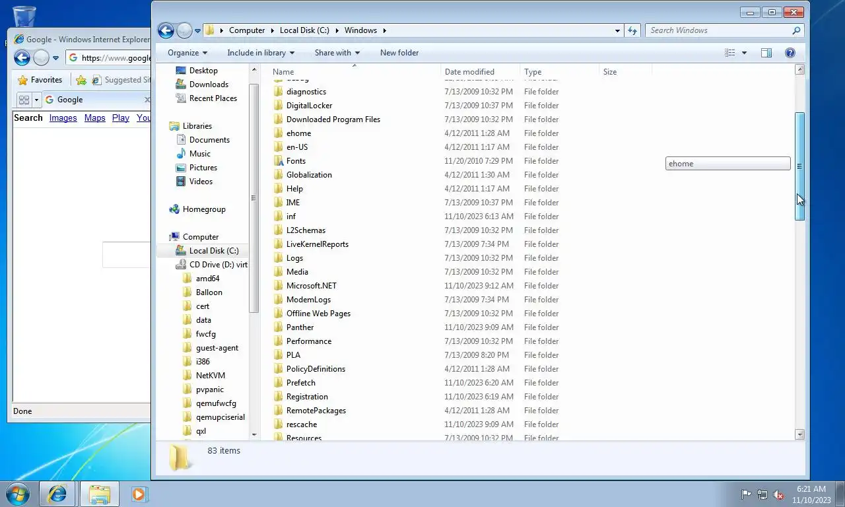Click Action Center flag in system tray
This screenshot has height=507, width=845.
pos(747,494)
